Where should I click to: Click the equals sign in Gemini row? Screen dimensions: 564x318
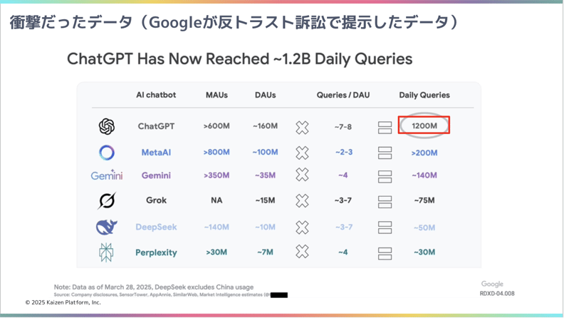point(385,177)
